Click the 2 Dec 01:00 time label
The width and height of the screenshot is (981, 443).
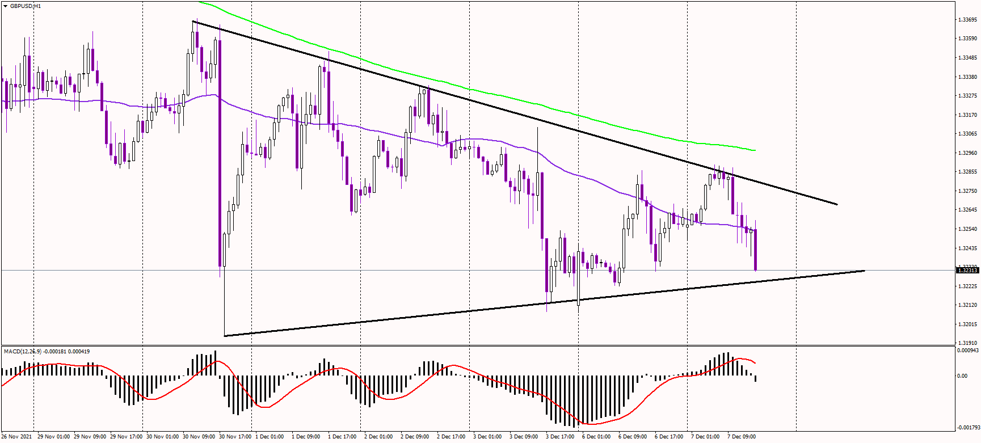pyautogui.click(x=379, y=437)
